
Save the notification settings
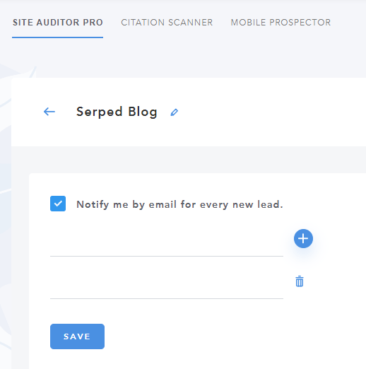(77, 336)
